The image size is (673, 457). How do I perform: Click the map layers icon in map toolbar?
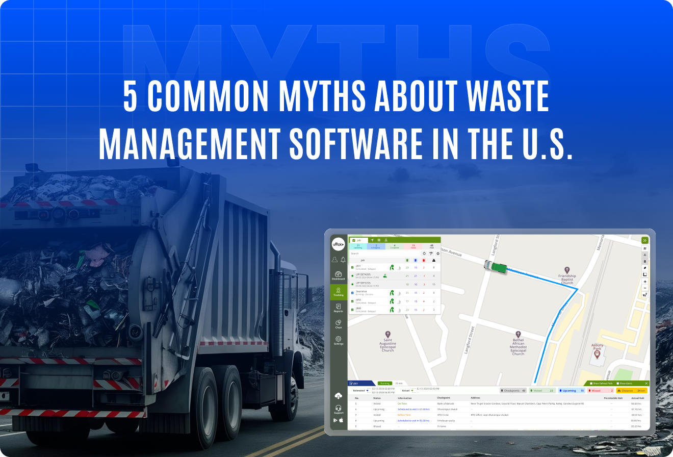point(644,248)
